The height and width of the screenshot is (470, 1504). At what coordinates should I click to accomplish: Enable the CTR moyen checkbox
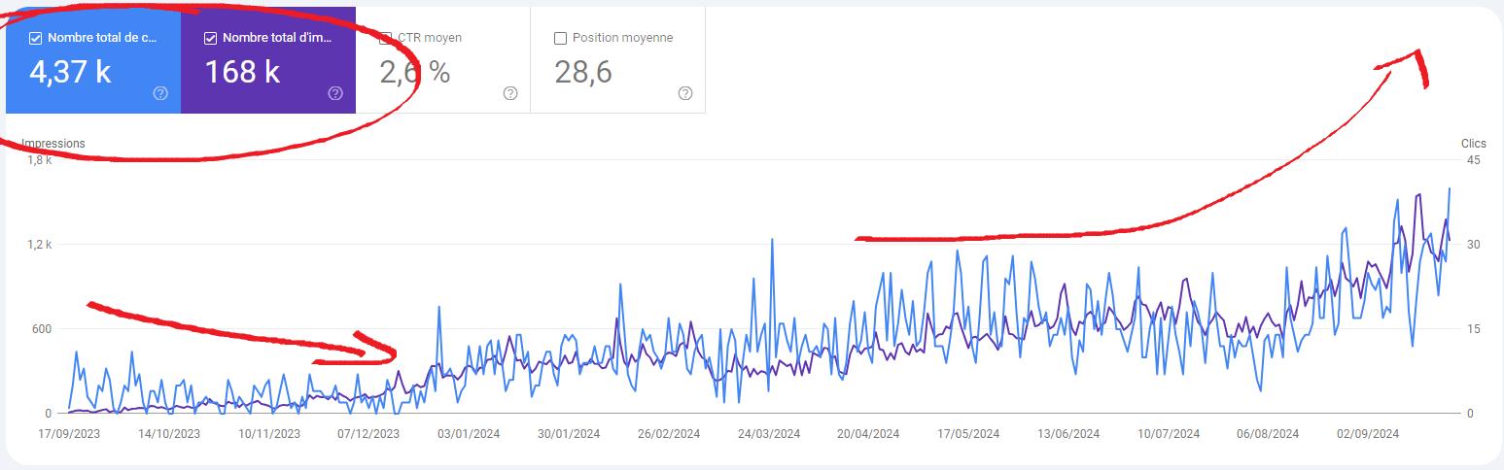385,38
